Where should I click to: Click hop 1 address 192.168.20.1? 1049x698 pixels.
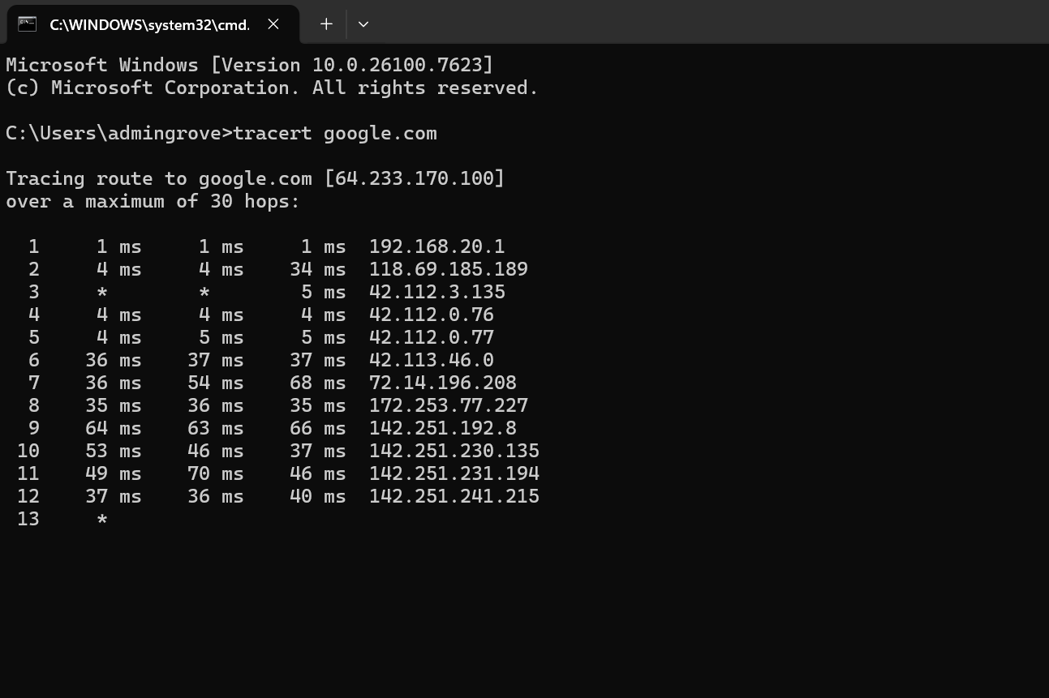tap(436, 246)
